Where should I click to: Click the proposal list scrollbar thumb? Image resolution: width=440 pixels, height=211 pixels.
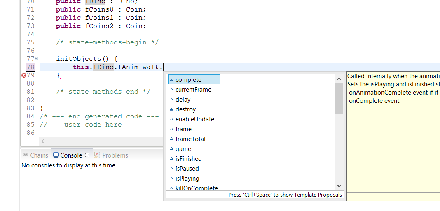(339, 98)
